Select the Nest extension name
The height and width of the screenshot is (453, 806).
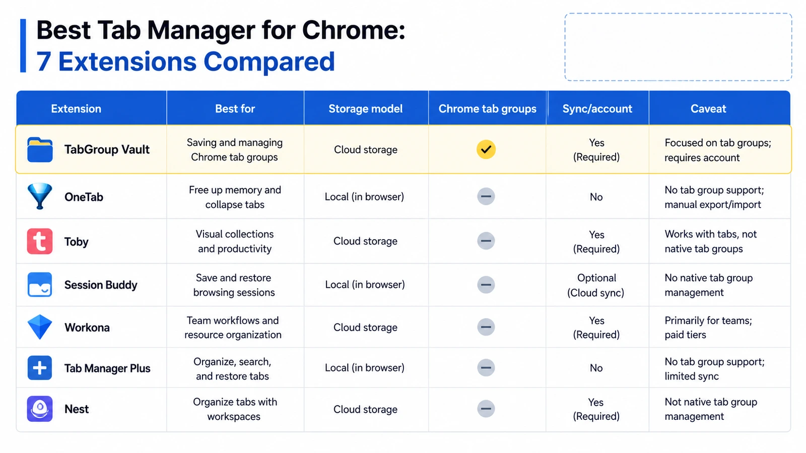click(77, 409)
